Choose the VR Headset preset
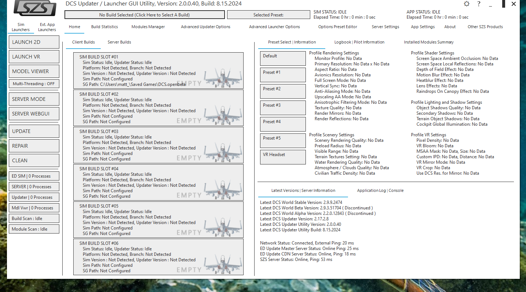The width and height of the screenshot is (526, 292). point(283,157)
